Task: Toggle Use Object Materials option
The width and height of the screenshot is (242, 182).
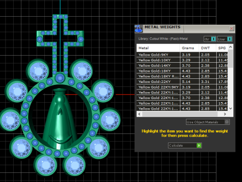Action: pos(208,122)
